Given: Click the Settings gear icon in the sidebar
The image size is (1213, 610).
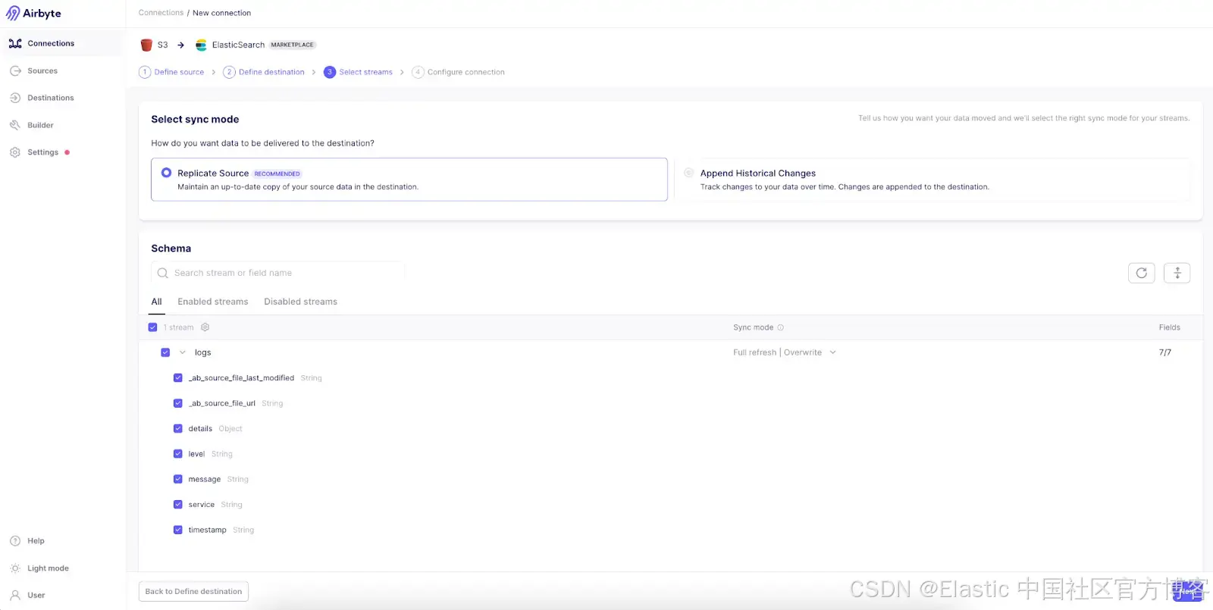Looking at the screenshot, I should click(15, 152).
